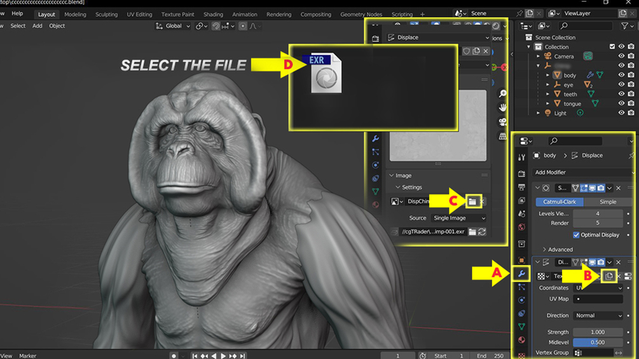Click the new texture copy icon in Displace modifier
The height and width of the screenshot is (359, 639).
(609, 276)
